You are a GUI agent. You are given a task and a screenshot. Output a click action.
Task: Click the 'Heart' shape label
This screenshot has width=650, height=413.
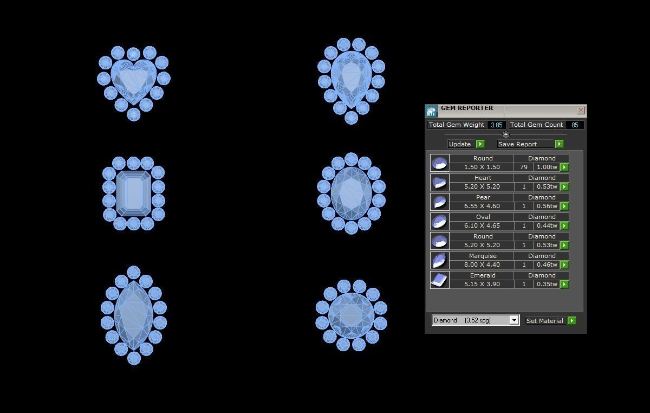point(483,178)
